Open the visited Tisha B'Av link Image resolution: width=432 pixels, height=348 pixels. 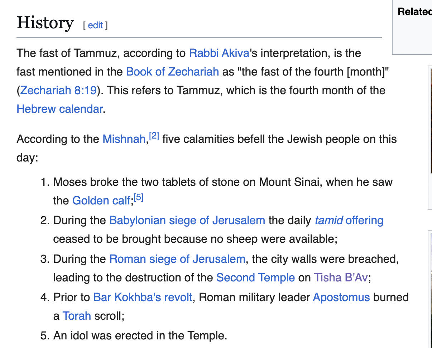tap(341, 277)
